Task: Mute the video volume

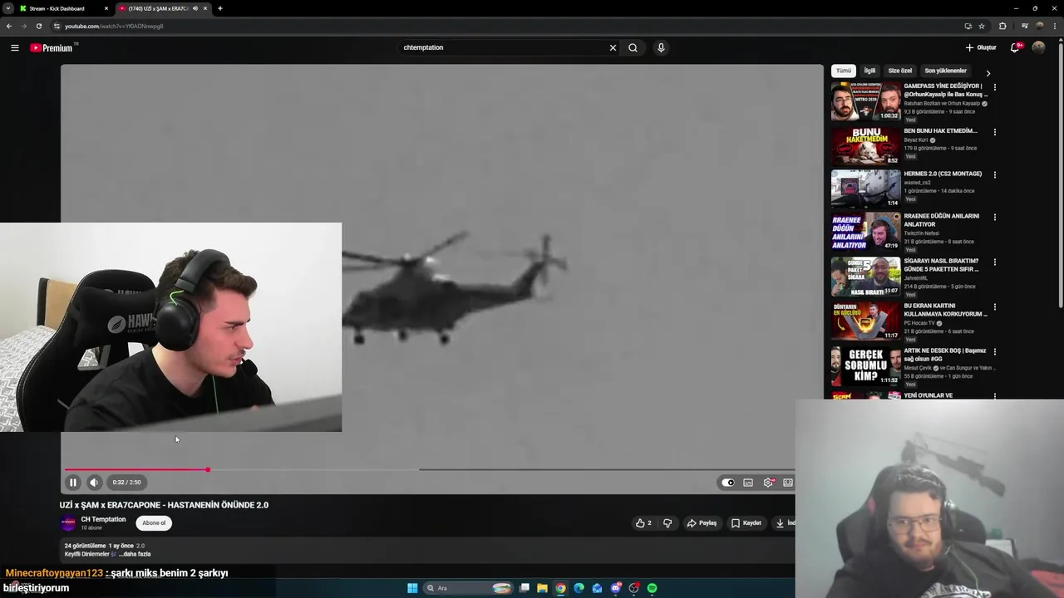Action: 94,482
